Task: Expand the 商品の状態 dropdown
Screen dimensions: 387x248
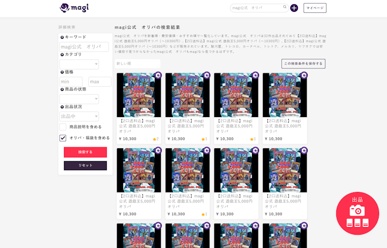Action: pyautogui.click(x=79, y=99)
